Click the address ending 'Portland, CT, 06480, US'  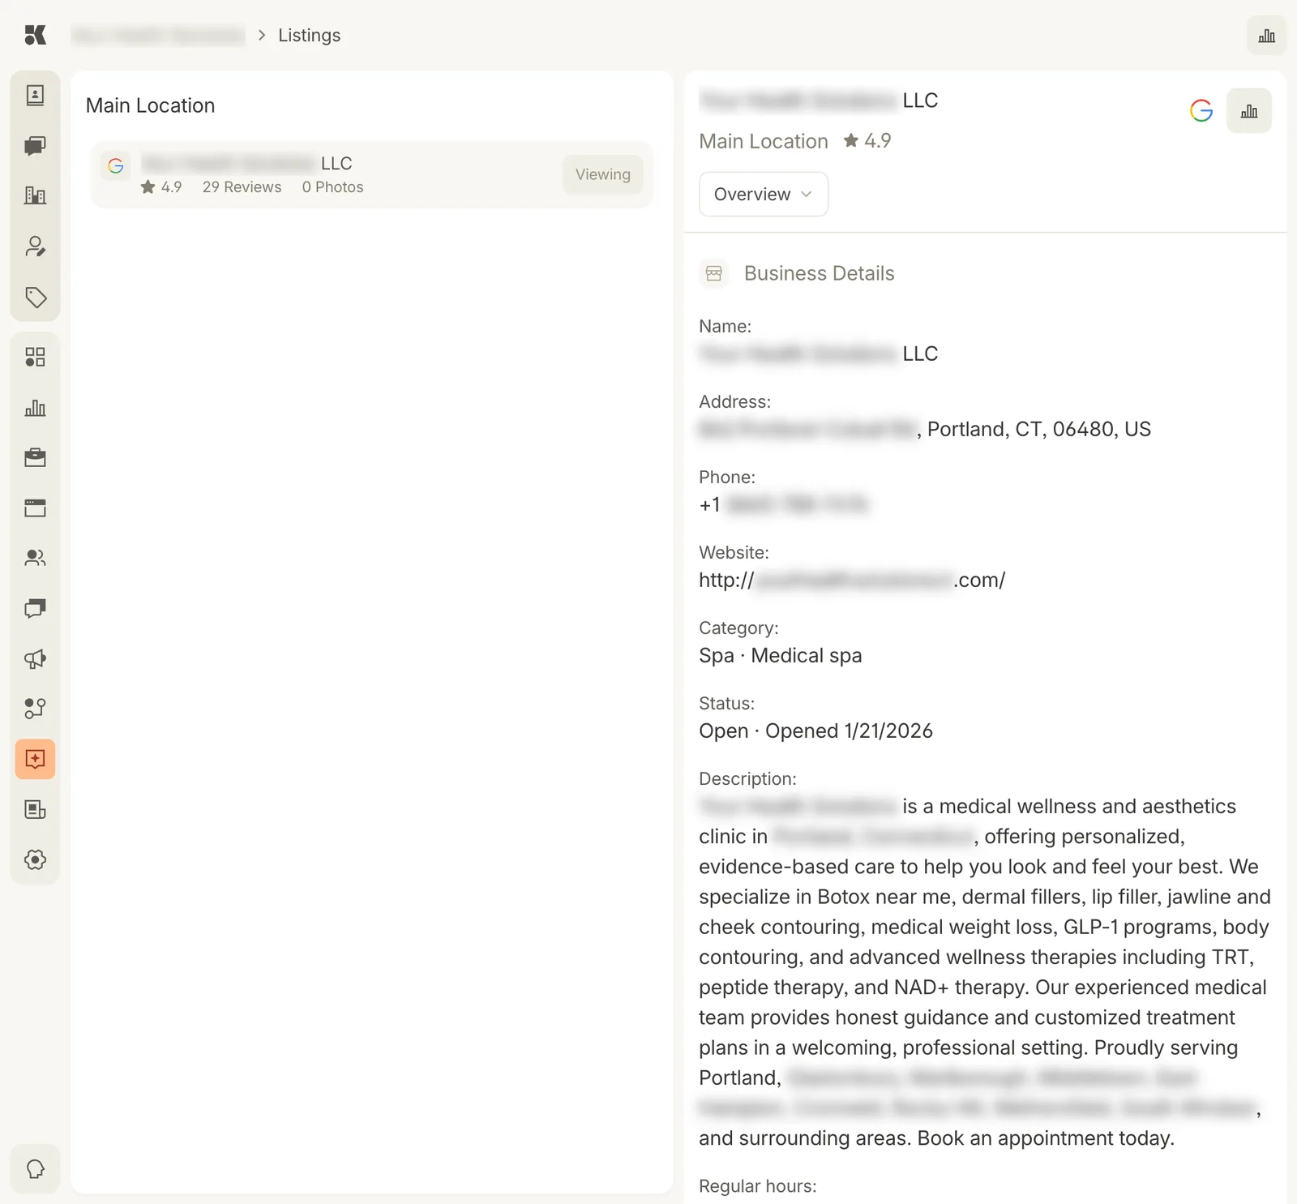point(925,429)
